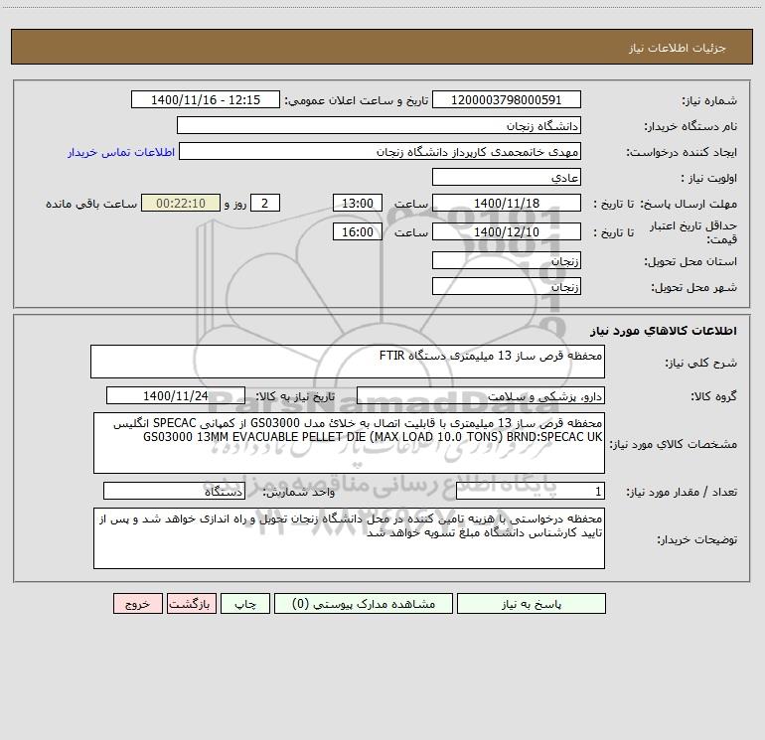Image resolution: width=765 pixels, height=740 pixels.
Task: Click response deadline date 1400/11/18
Action: (507, 203)
